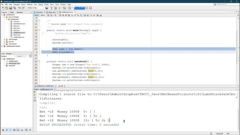Switch to the Services panel tab
The image size is (240, 135).
[19, 12]
